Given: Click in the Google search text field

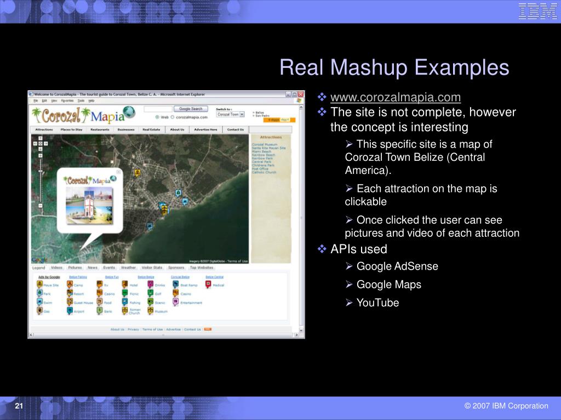Looking at the screenshot, I should [158, 109].
